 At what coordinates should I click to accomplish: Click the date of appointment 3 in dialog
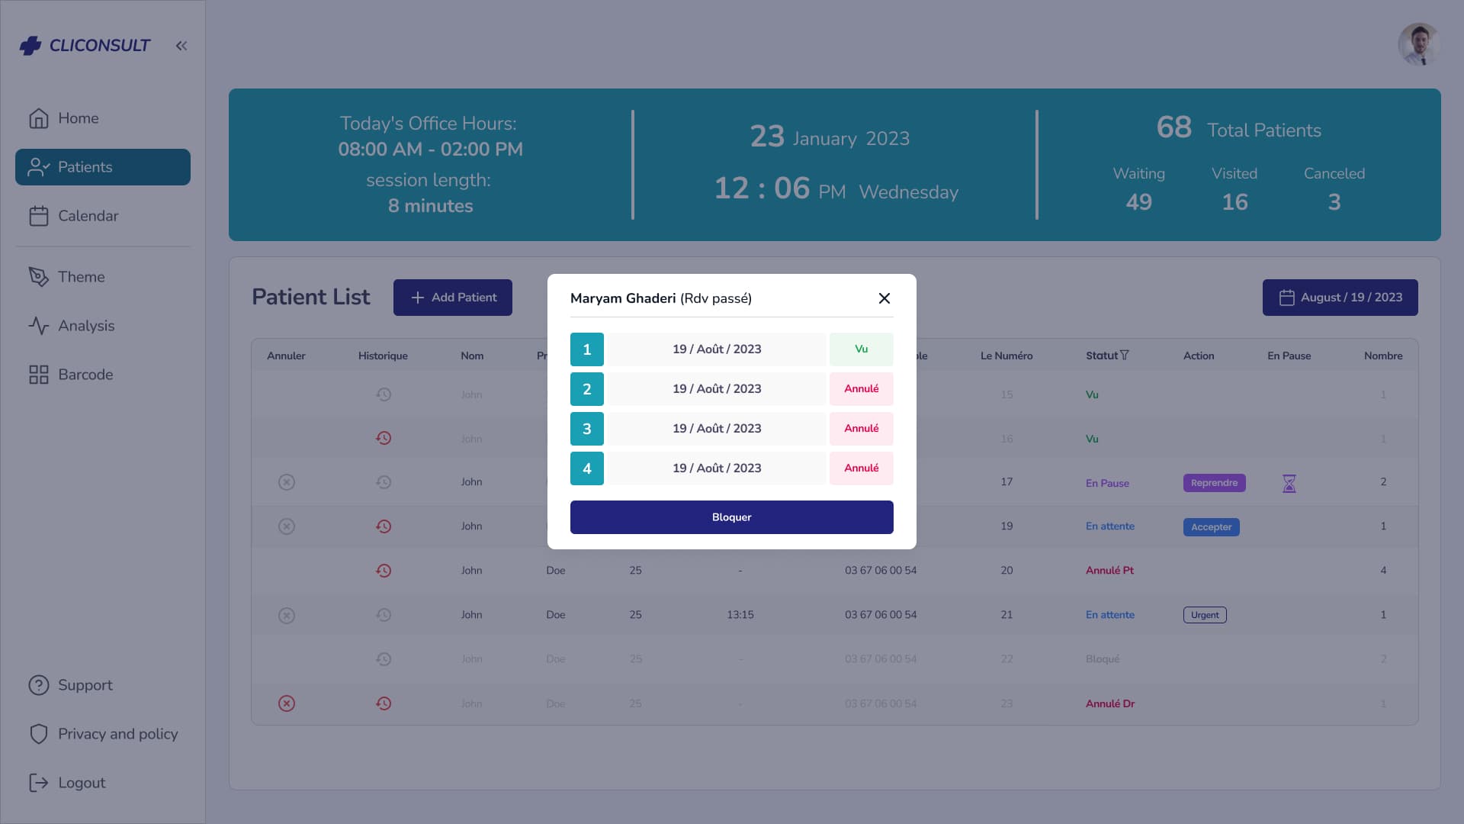717,429
